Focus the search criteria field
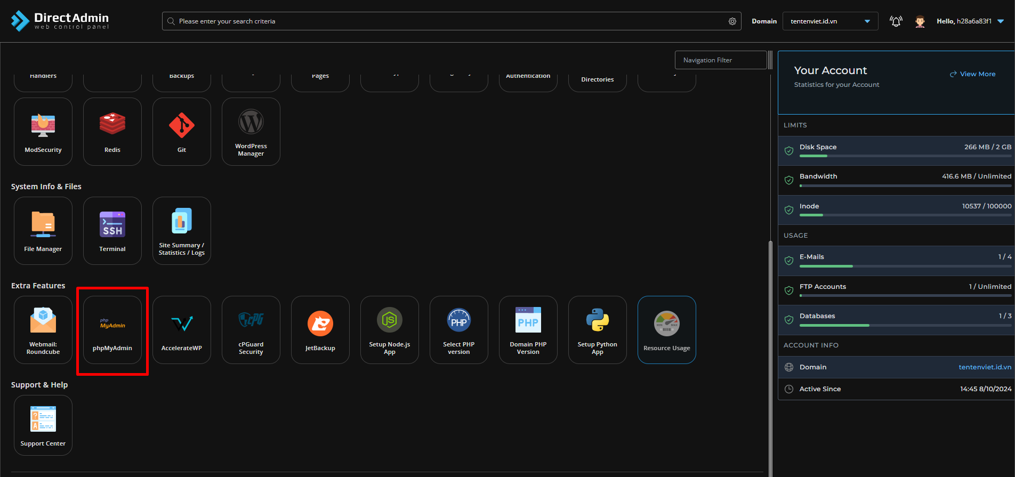The height and width of the screenshot is (477, 1015). click(451, 21)
